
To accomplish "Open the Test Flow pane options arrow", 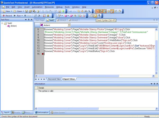I will [x=26, y=20].
